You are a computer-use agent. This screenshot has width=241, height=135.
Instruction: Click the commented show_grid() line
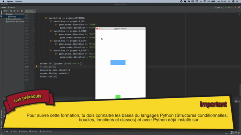pyautogui.click(x=48, y=67)
